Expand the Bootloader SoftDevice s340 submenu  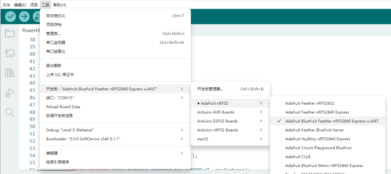[x=115, y=139]
